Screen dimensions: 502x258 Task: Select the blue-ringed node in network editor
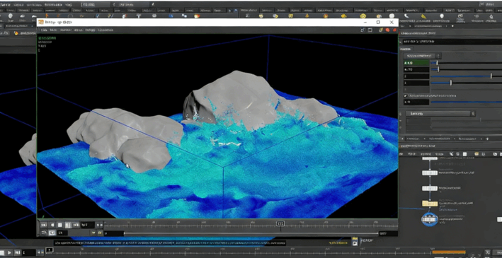(x=429, y=219)
